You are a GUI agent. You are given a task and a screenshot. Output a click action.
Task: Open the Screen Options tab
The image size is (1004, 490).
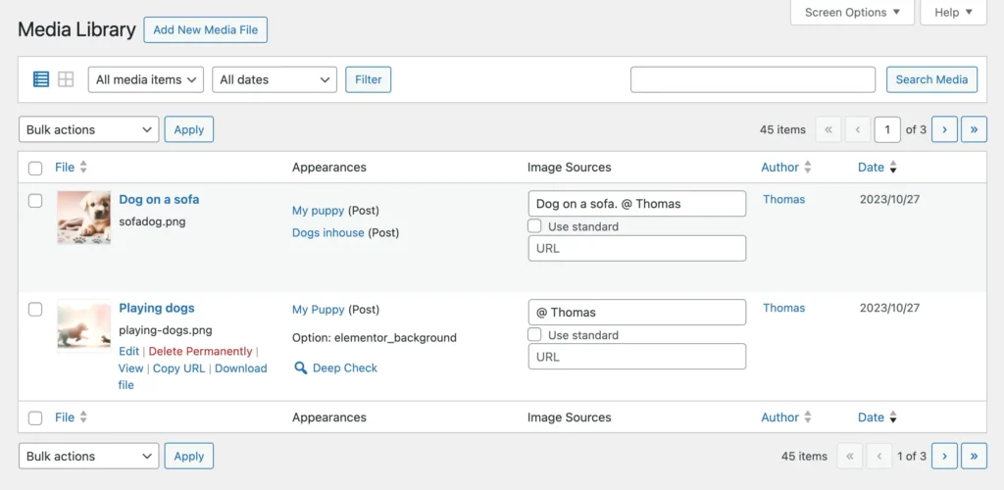851,13
